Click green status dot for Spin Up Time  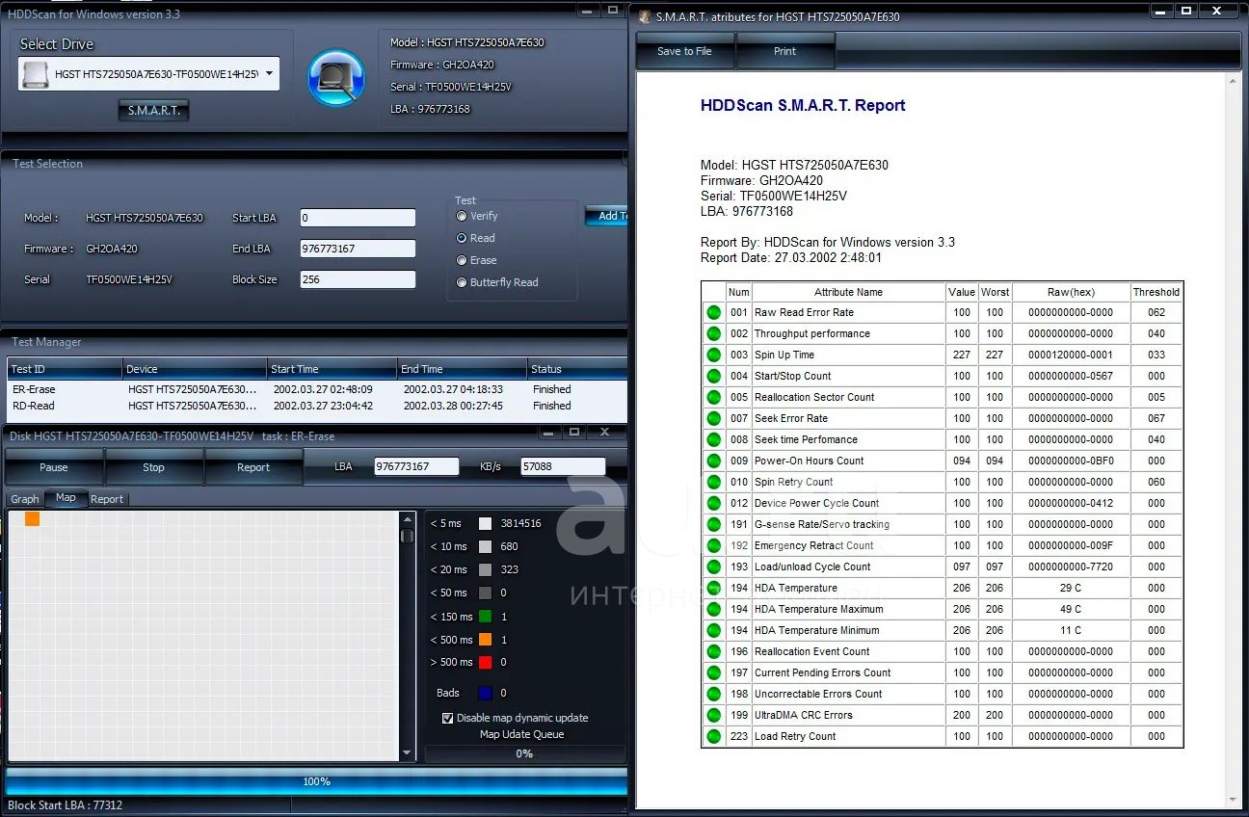(713, 355)
